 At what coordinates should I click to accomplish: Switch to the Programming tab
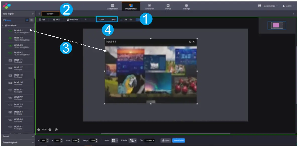tap(131, 7)
